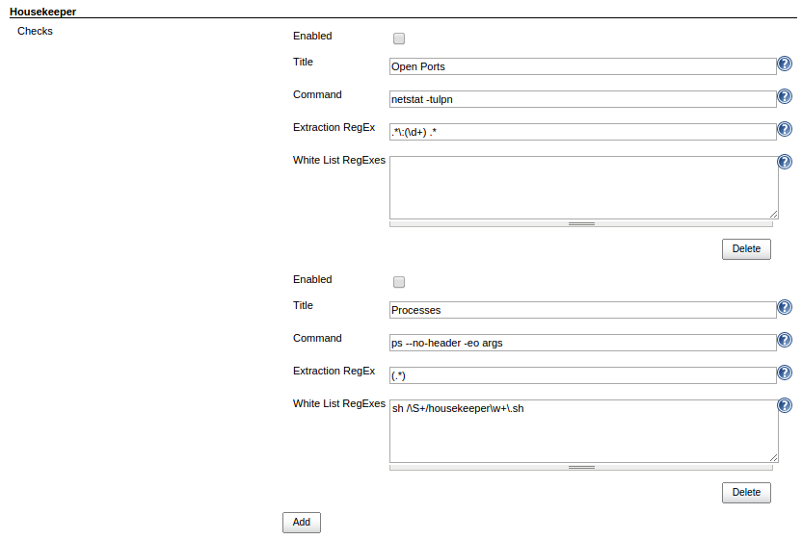Click the Enabled label above the Open Ports title
Screen dimensions: 802x540
pyautogui.click(x=312, y=36)
